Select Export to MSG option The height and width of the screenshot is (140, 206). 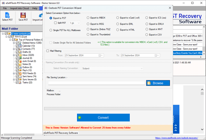[x=88, y=24]
